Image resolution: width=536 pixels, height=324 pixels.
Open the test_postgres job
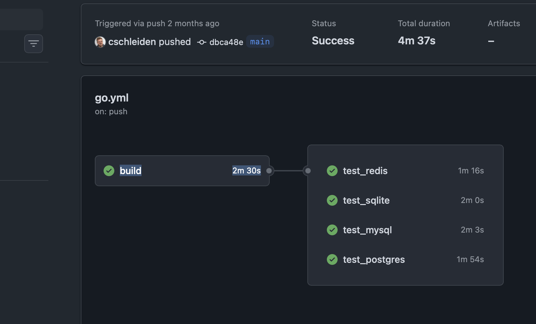tap(405, 259)
